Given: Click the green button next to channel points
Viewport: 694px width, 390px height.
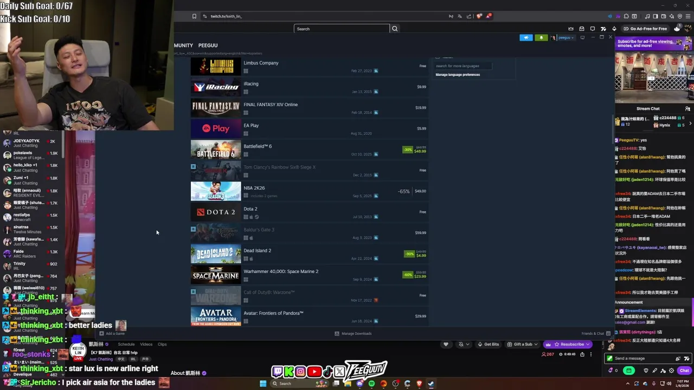Looking at the screenshot, I should coord(629,370).
